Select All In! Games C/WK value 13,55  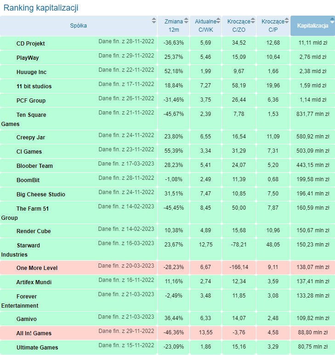point(205,333)
